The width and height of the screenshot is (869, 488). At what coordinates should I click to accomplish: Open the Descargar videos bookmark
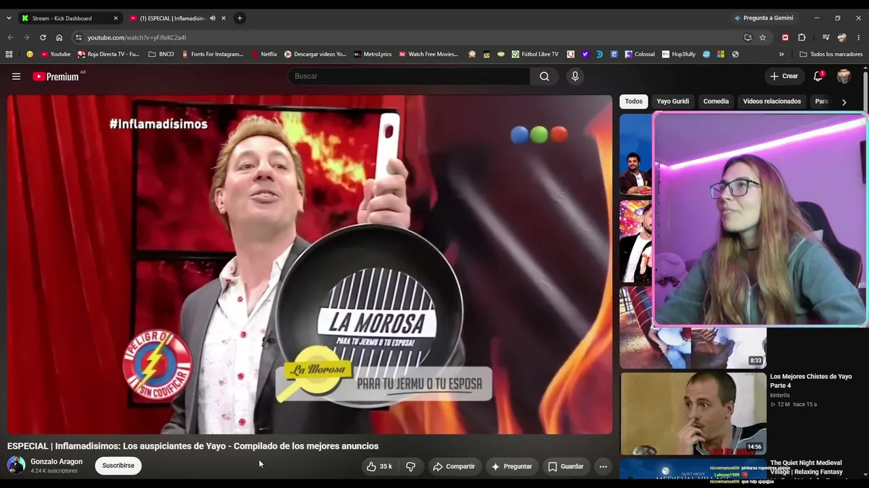point(315,54)
